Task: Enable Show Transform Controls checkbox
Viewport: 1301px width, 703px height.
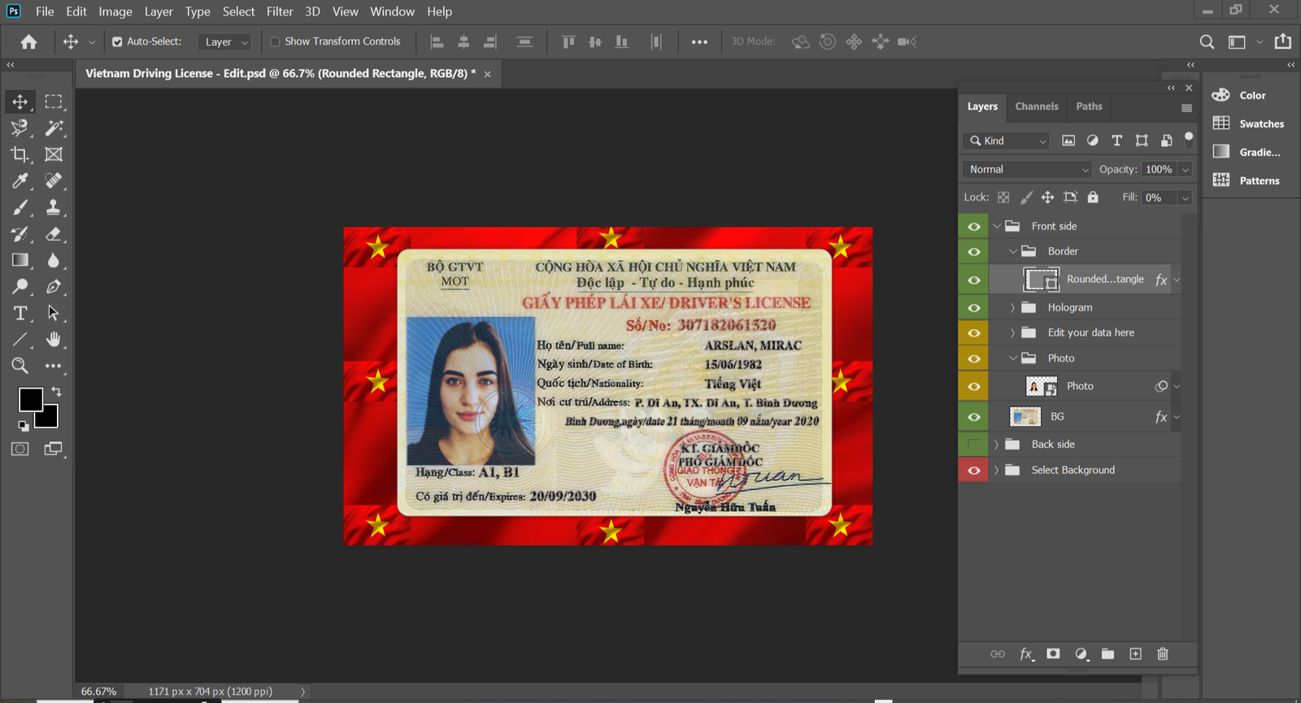Action: 275,41
